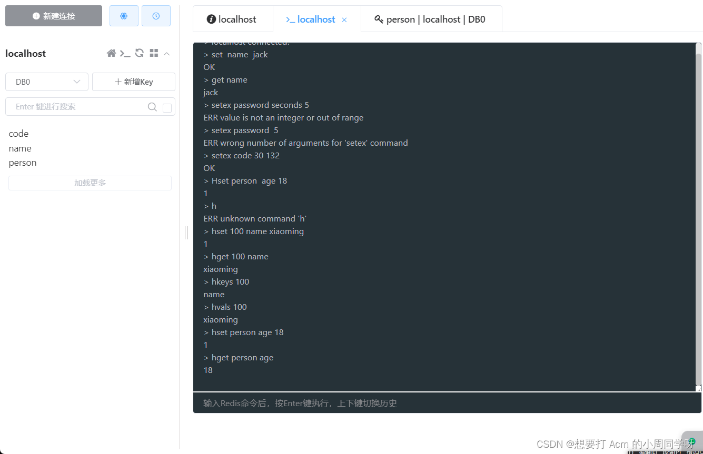Close the localhost console tab
703x454 pixels.
pos(344,20)
